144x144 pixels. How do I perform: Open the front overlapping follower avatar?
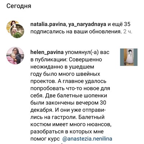point(17,31)
